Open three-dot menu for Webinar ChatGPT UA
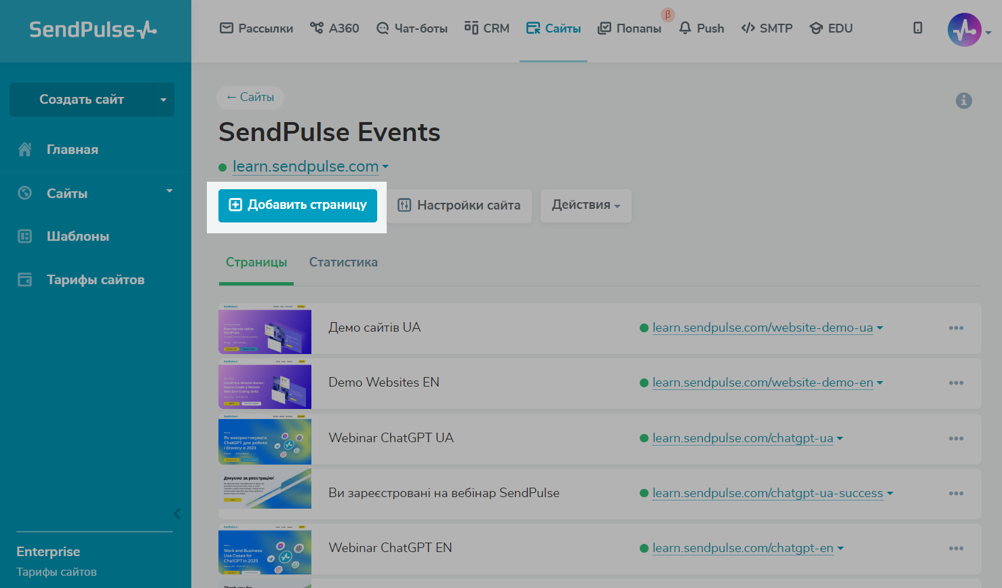Image resolution: width=1002 pixels, height=588 pixels. point(957,439)
